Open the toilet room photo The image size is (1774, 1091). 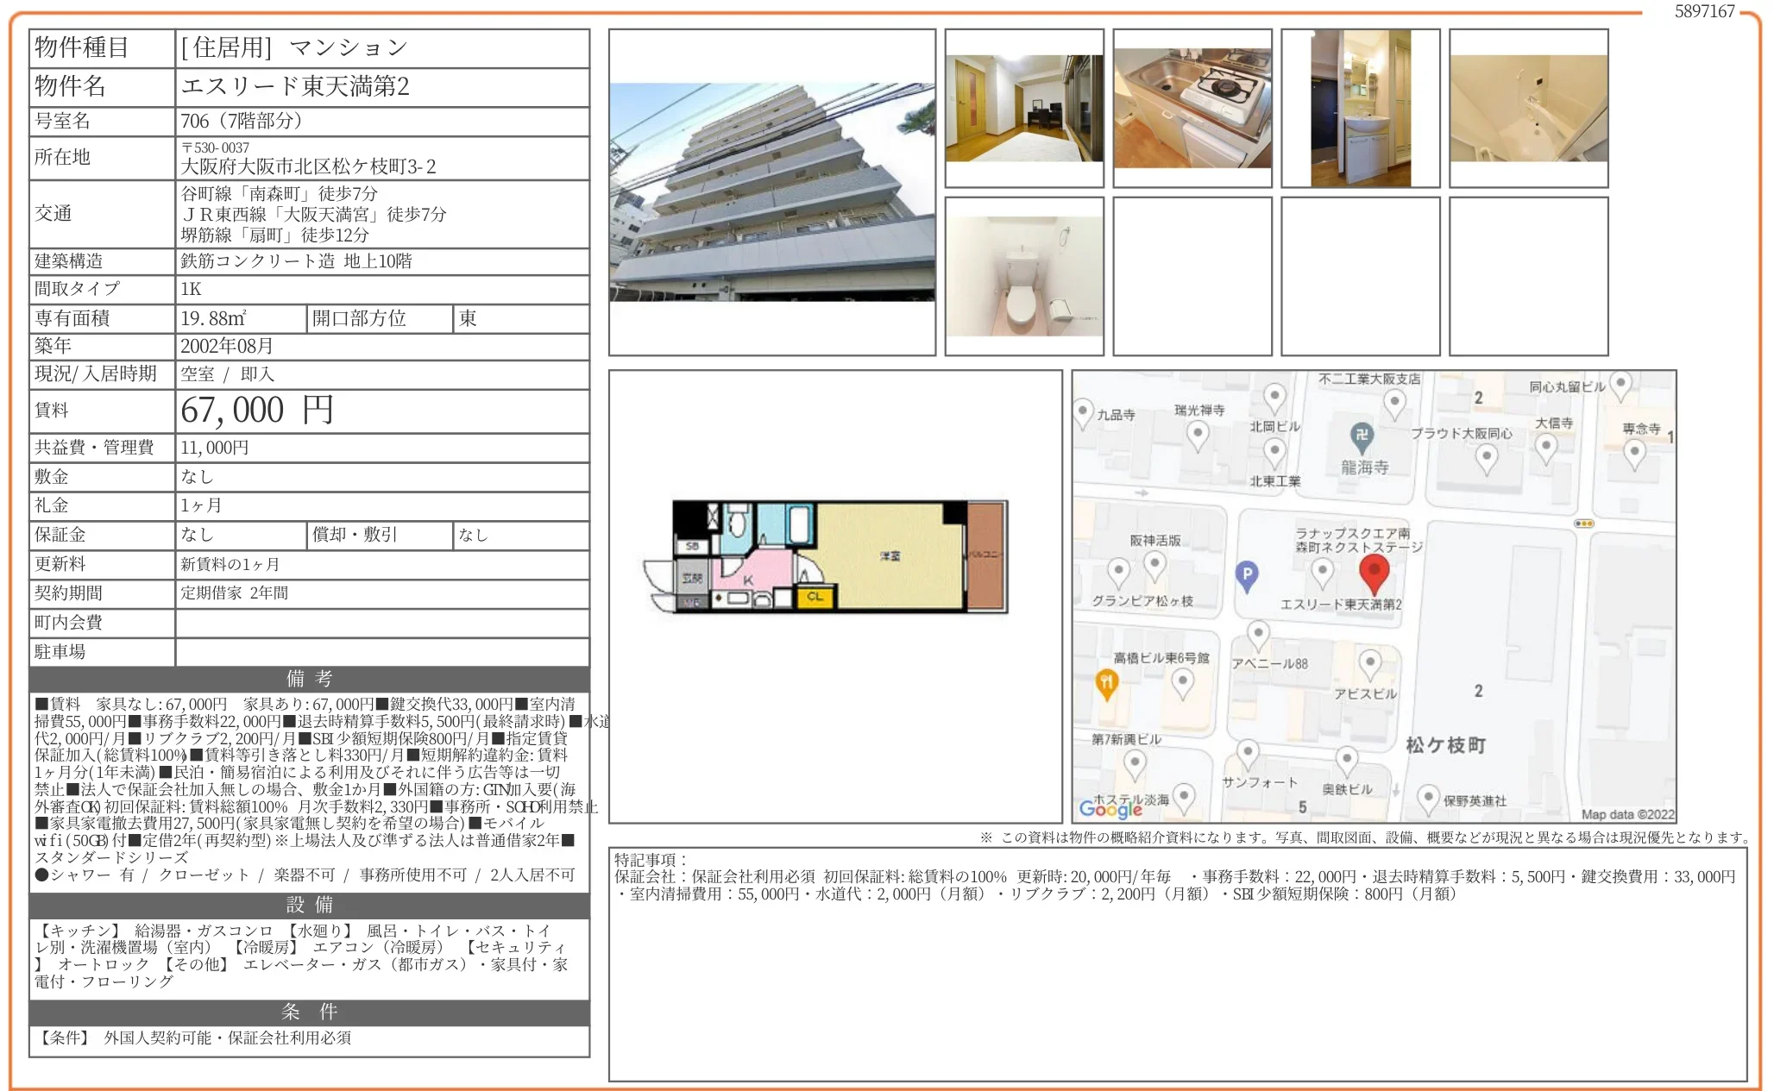(1023, 276)
